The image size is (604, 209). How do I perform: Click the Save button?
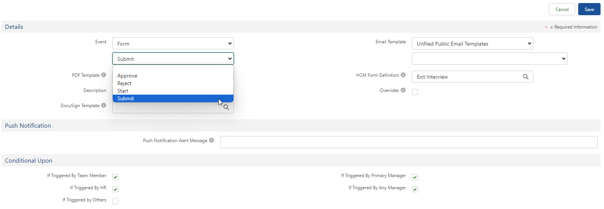click(589, 9)
